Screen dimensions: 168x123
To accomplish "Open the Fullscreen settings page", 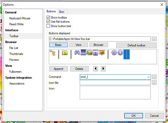I will 15,72.
